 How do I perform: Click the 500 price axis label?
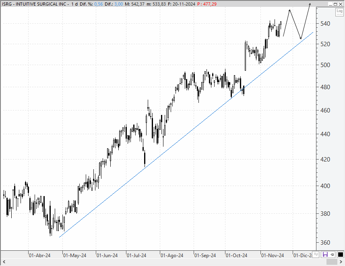(325, 65)
